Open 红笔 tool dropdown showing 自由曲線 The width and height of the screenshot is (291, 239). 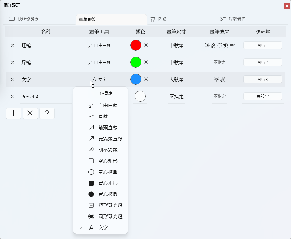[99, 46]
